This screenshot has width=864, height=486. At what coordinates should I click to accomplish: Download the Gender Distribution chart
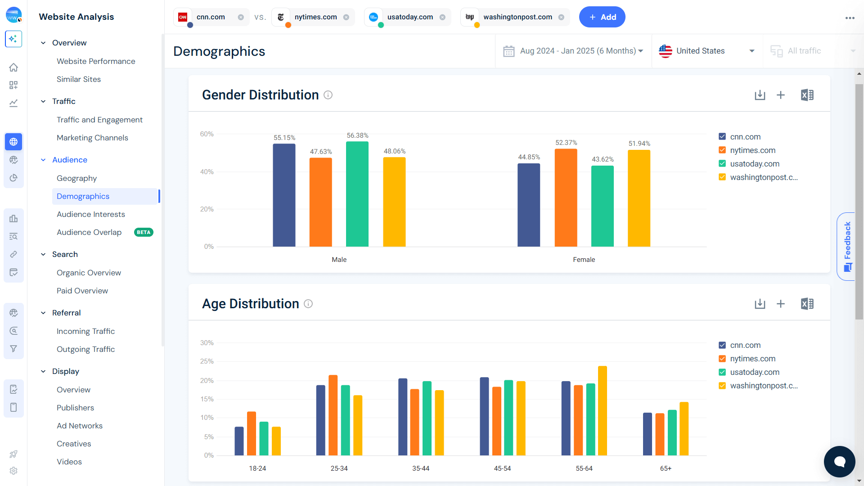[760, 95]
